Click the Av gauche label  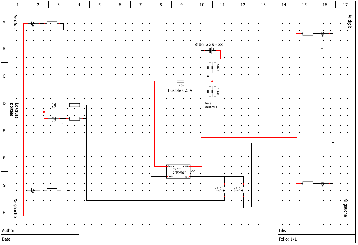tap(15, 208)
